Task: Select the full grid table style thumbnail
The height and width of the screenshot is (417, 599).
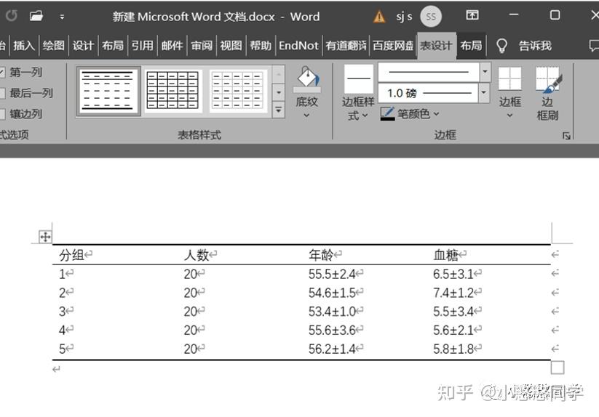Action: point(172,91)
